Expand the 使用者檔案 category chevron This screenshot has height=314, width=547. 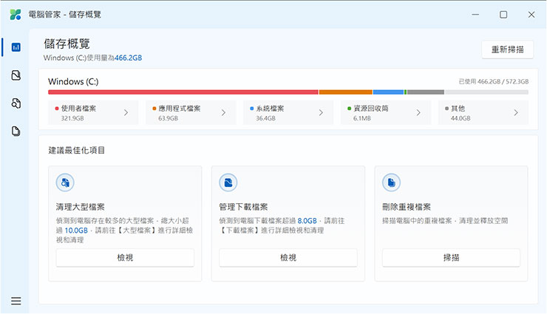click(126, 113)
